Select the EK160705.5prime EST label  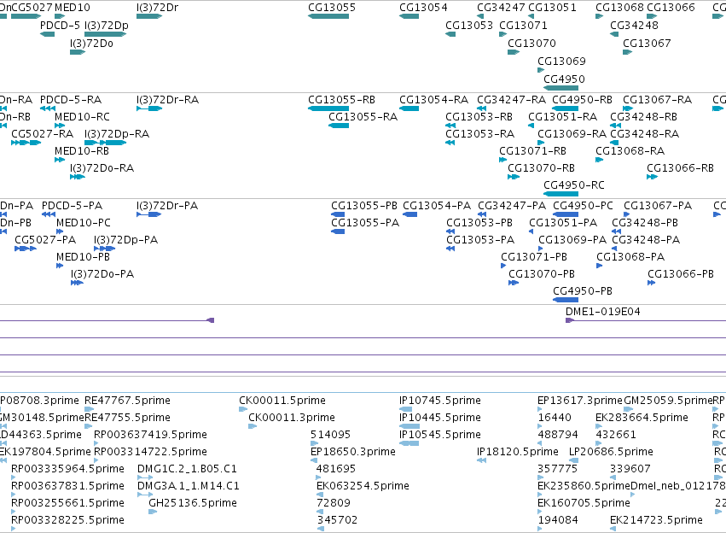pos(584,503)
